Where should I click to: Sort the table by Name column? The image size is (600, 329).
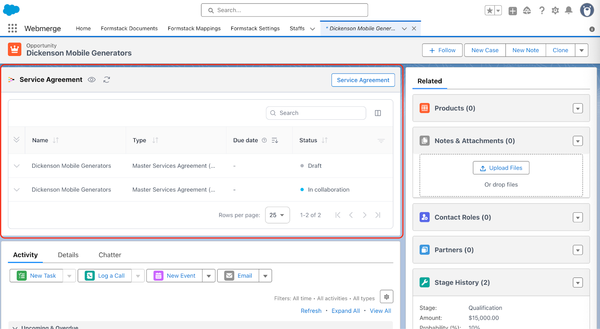pyautogui.click(x=56, y=140)
